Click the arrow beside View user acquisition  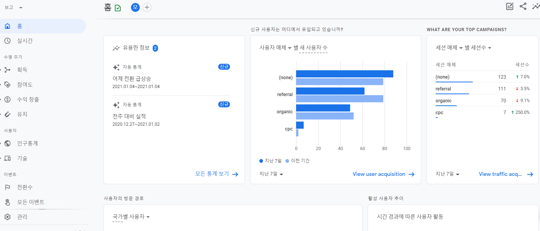coord(411,174)
